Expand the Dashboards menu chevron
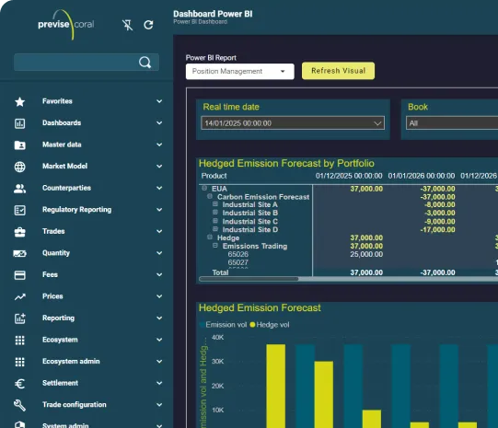Screen dimensions: 498x428 tap(159, 122)
